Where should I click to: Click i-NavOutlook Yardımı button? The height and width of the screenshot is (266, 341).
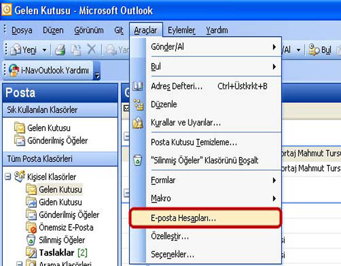click(49, 70)
